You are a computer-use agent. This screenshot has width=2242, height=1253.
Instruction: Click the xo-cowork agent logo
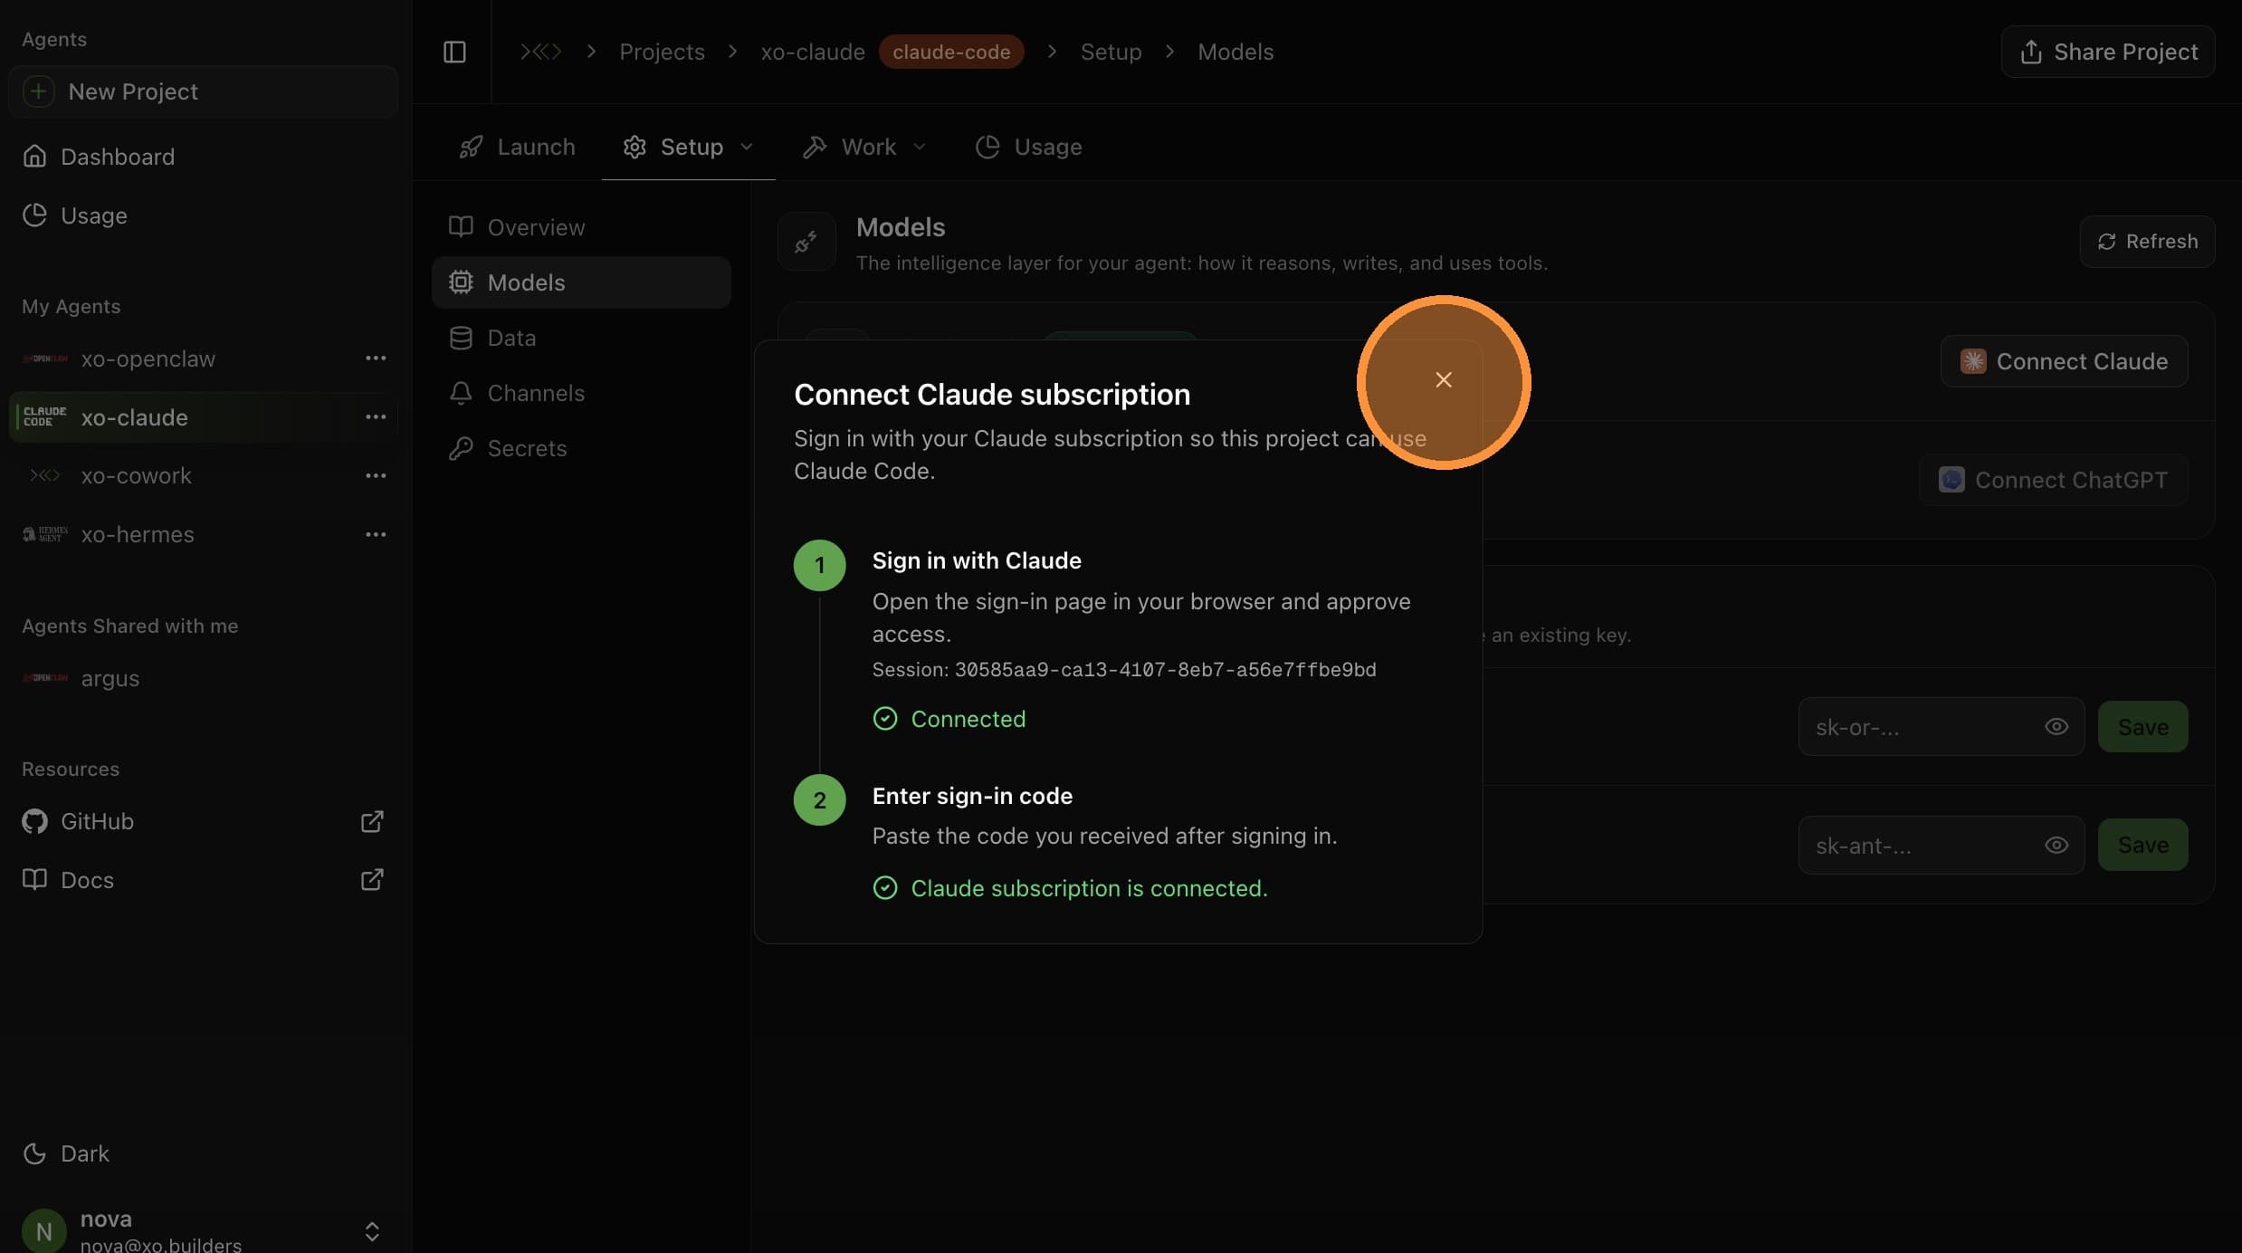click(44, 475)
